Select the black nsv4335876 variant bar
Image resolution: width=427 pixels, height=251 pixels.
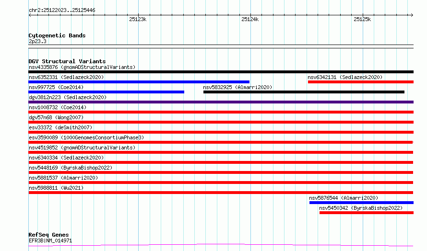[x=221, y=72]
